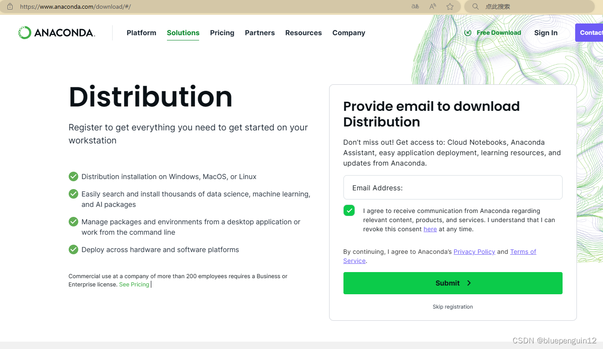The image size is (603, 349).
Task: Uncheck the agree to receive communication checkbox
Action: (349, 210)
